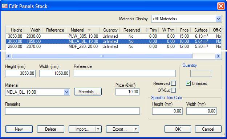Image resolution: width=227 pixels, height=139 pixels.
Task: Select the MDF_280, 20.00 panel row
Action: click(114, 46)
